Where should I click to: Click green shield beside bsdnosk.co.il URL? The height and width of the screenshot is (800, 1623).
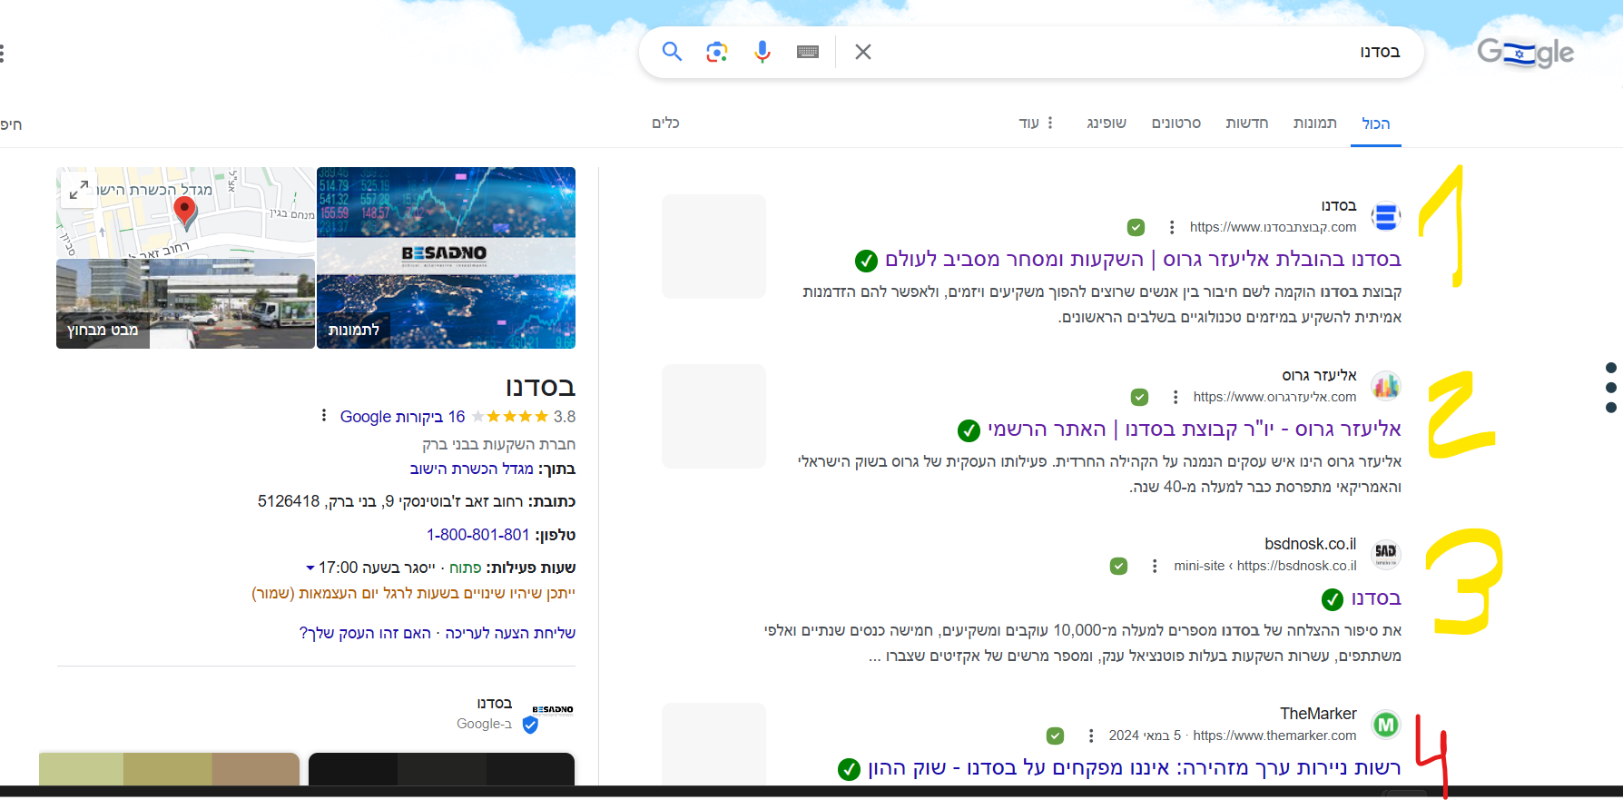[x=1118, y=566]
